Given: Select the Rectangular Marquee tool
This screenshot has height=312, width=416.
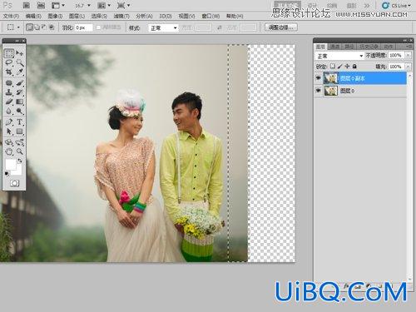Looking at the screenshot, I should click(x=9, y=53).
